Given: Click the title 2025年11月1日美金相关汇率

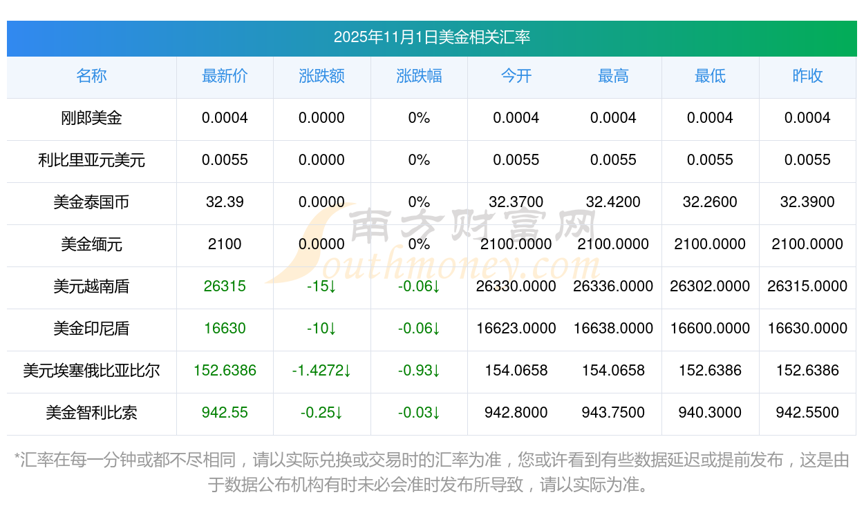Looking at the screenshot, I should coord(432,37).
